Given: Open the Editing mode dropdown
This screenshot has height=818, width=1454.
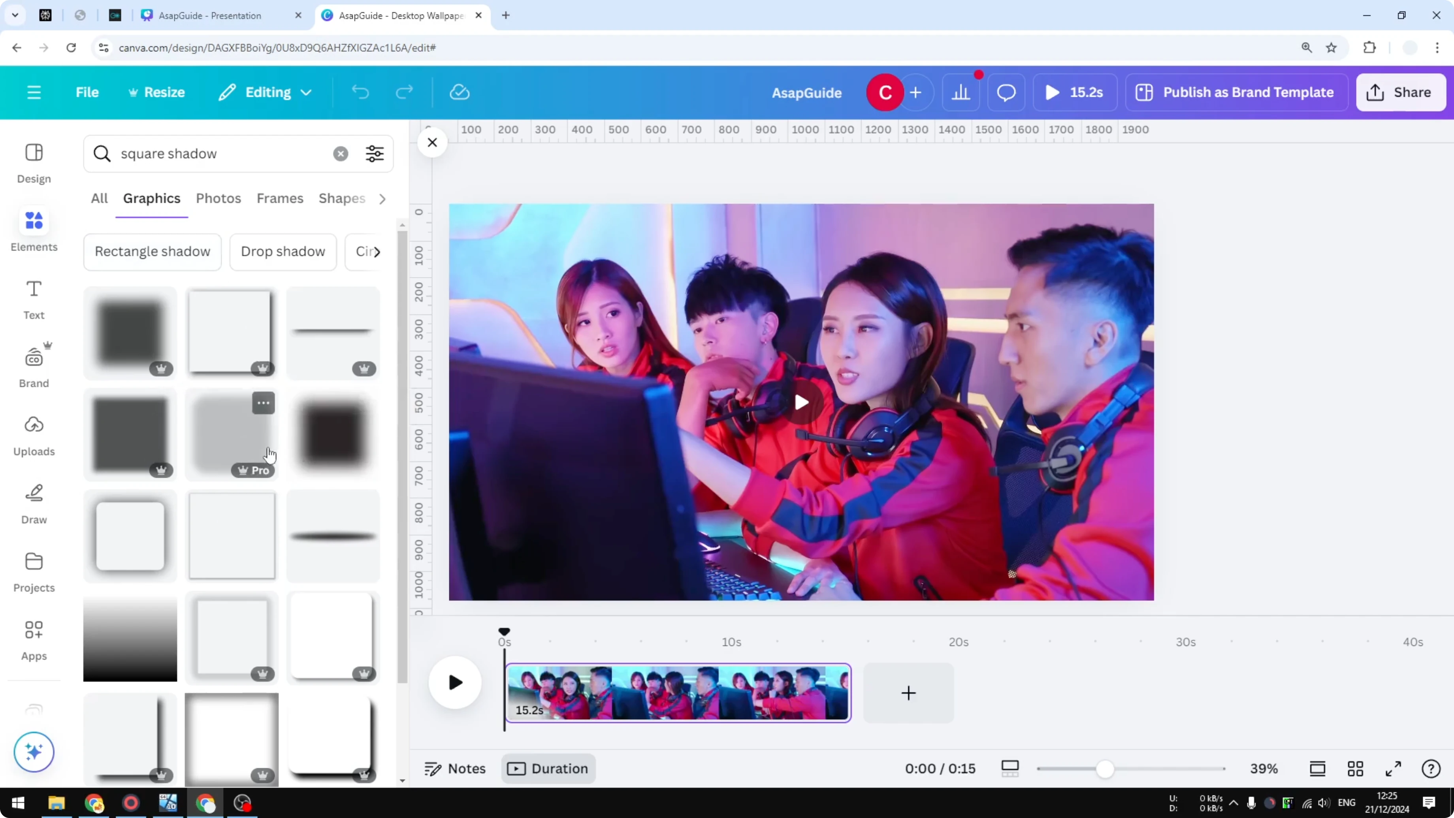Looking at the screenshot, I should click(265, 92).
